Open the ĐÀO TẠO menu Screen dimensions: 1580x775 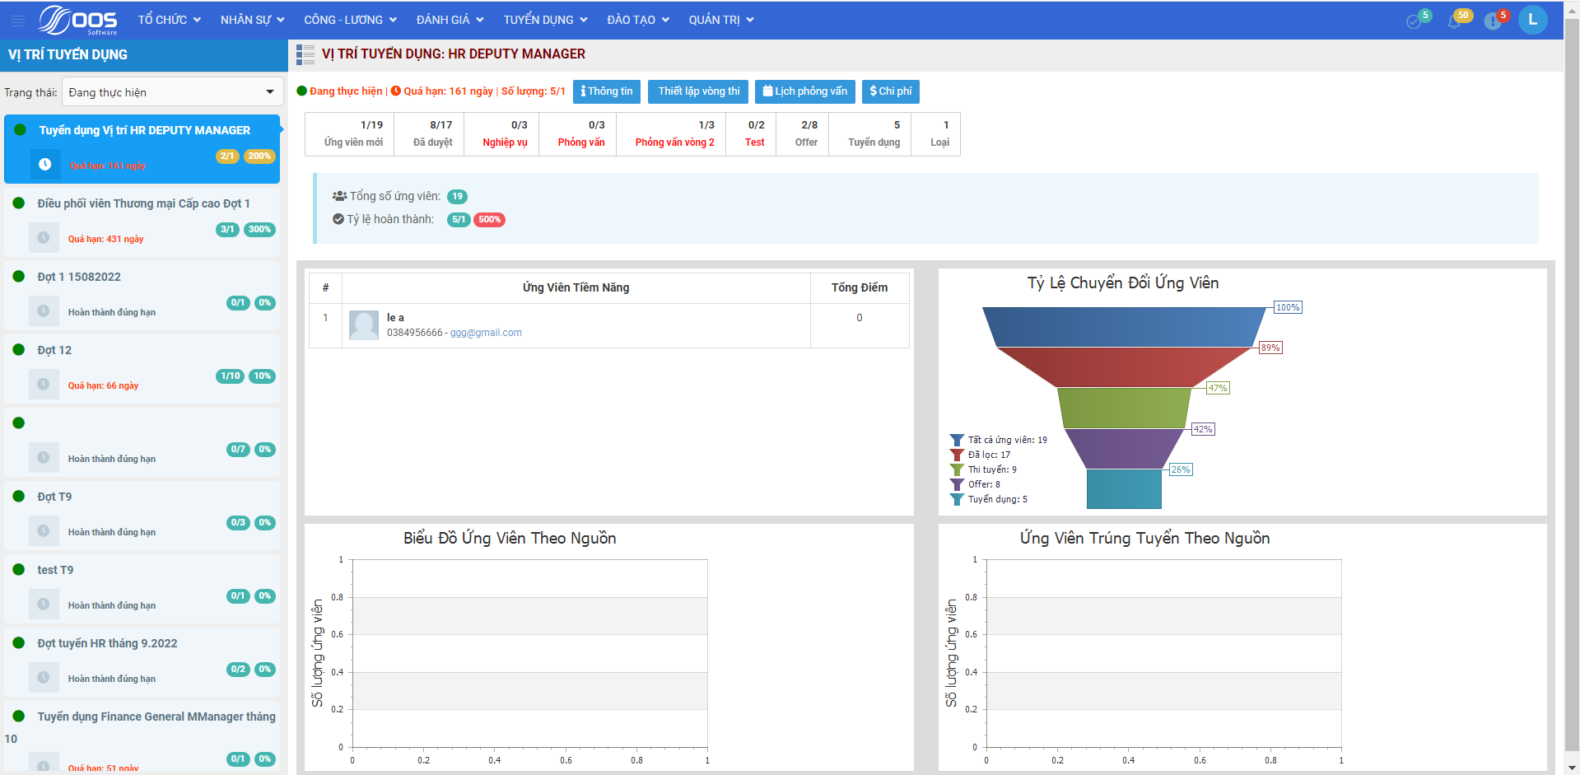coord(638,20)
